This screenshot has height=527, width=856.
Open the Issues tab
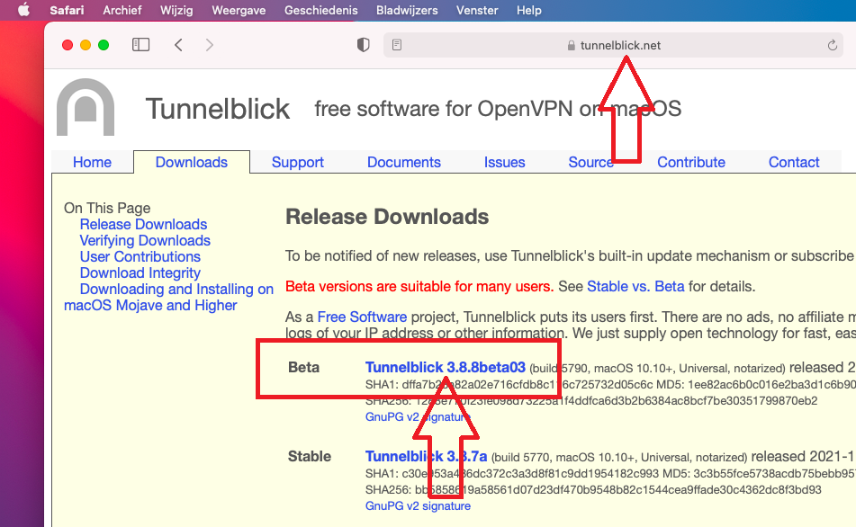(504, 162)
